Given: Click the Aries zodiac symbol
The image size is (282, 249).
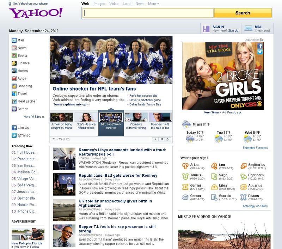Looking at the screenshot, I should coord(185,166).
